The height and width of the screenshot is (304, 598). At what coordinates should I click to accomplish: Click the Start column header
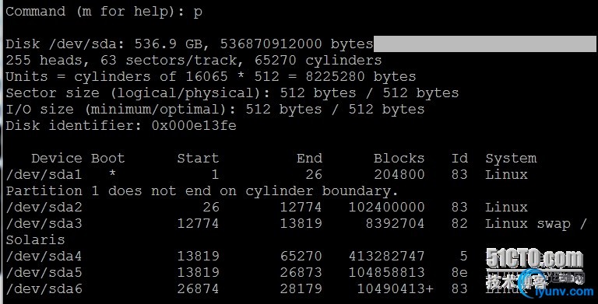(x=198, y=158)
